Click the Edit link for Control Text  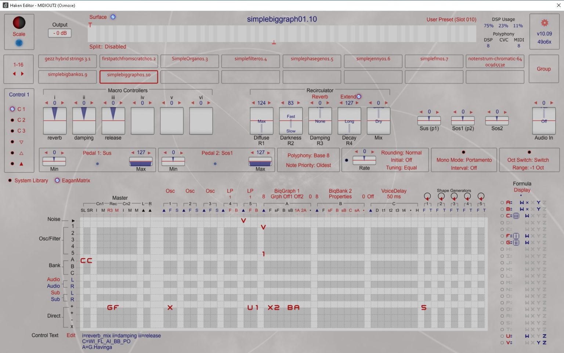pyautogui.click(x=71, y=335)
